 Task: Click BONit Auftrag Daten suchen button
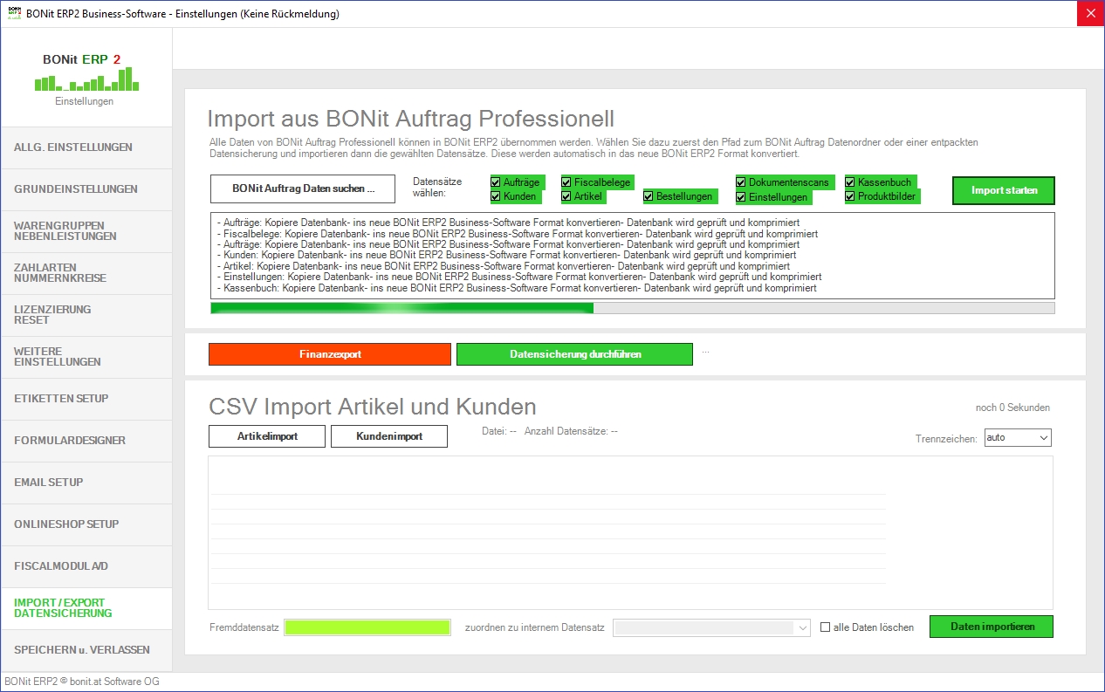click(303, 188)
